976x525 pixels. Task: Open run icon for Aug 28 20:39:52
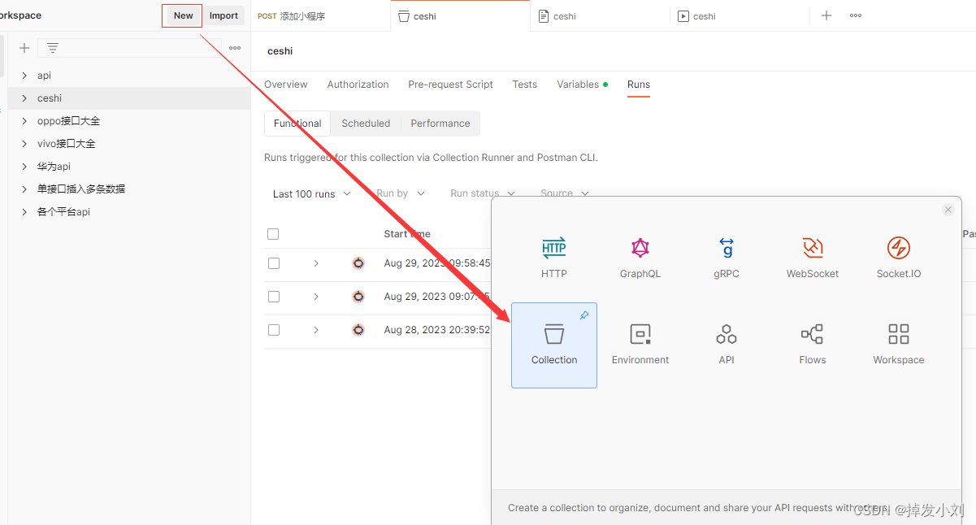(x=358, y=330)
